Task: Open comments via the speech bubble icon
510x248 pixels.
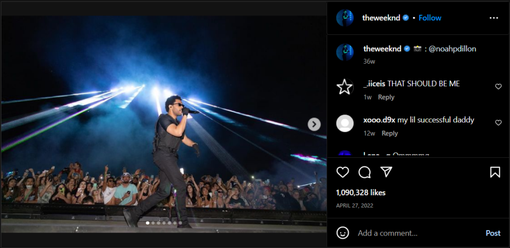Action: [x=365, y=172]
